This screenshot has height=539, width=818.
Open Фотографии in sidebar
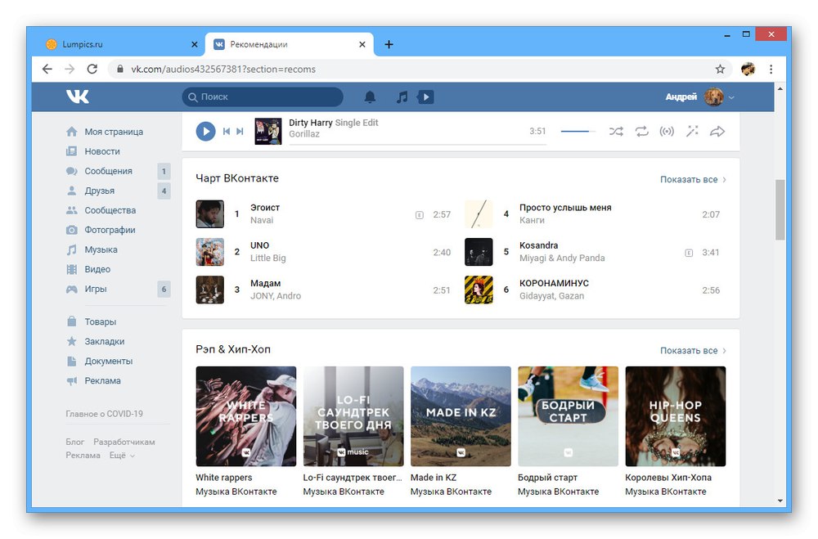[100, 230]
